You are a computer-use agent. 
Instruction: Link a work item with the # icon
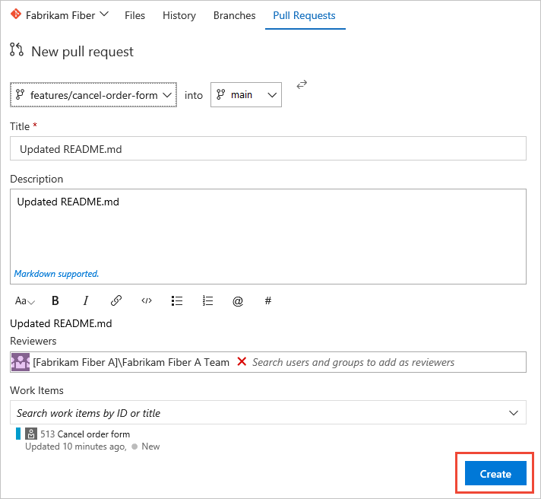[x=268, y=300]
